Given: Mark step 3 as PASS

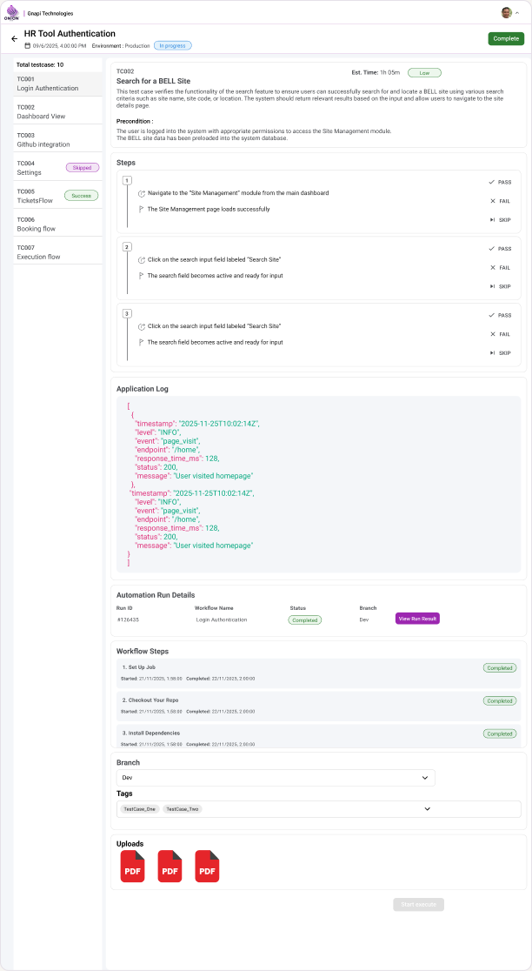Looking at the screenshot, I should pos(500,315).
